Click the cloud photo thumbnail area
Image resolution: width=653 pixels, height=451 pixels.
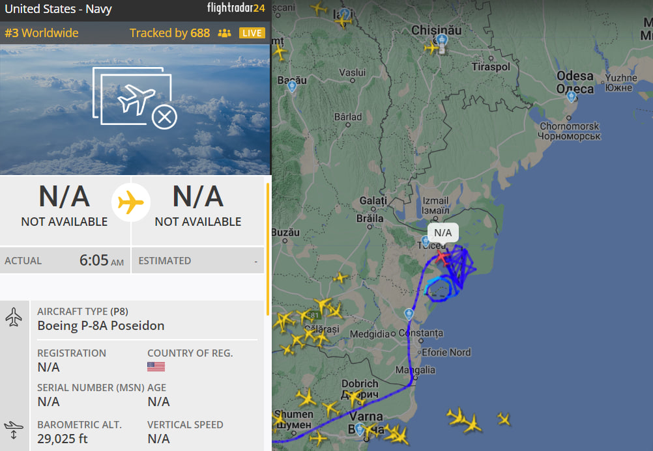136,109
